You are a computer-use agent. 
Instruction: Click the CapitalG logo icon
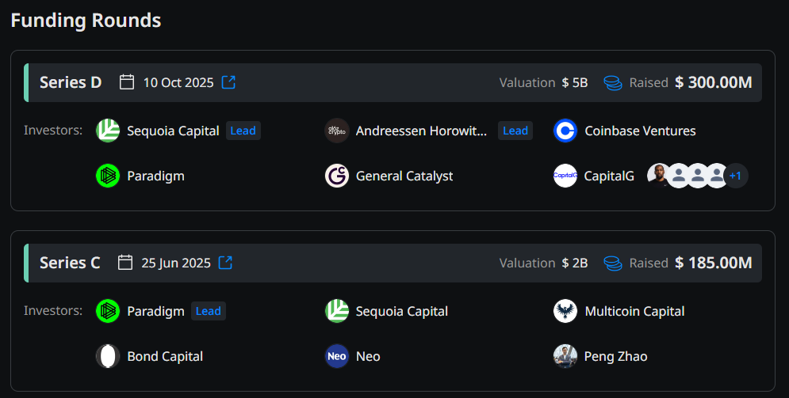click(565, 176)
